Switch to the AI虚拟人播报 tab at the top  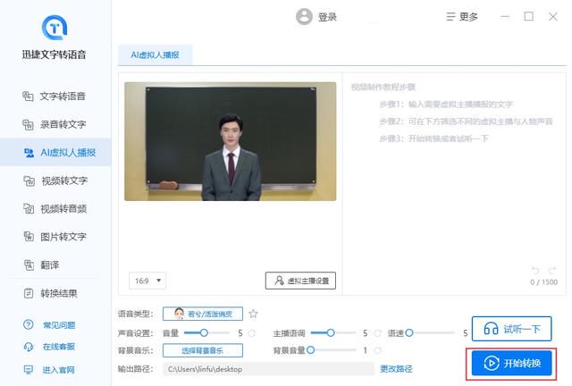pyautogui.click(x=155, y=55)
